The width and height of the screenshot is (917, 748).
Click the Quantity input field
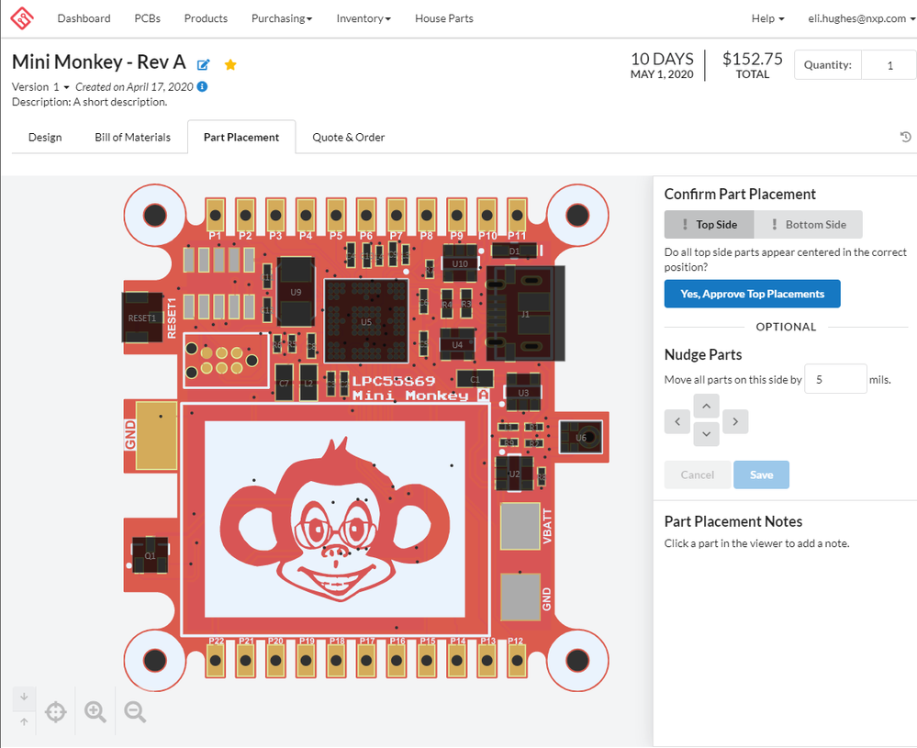pos(888,65)
